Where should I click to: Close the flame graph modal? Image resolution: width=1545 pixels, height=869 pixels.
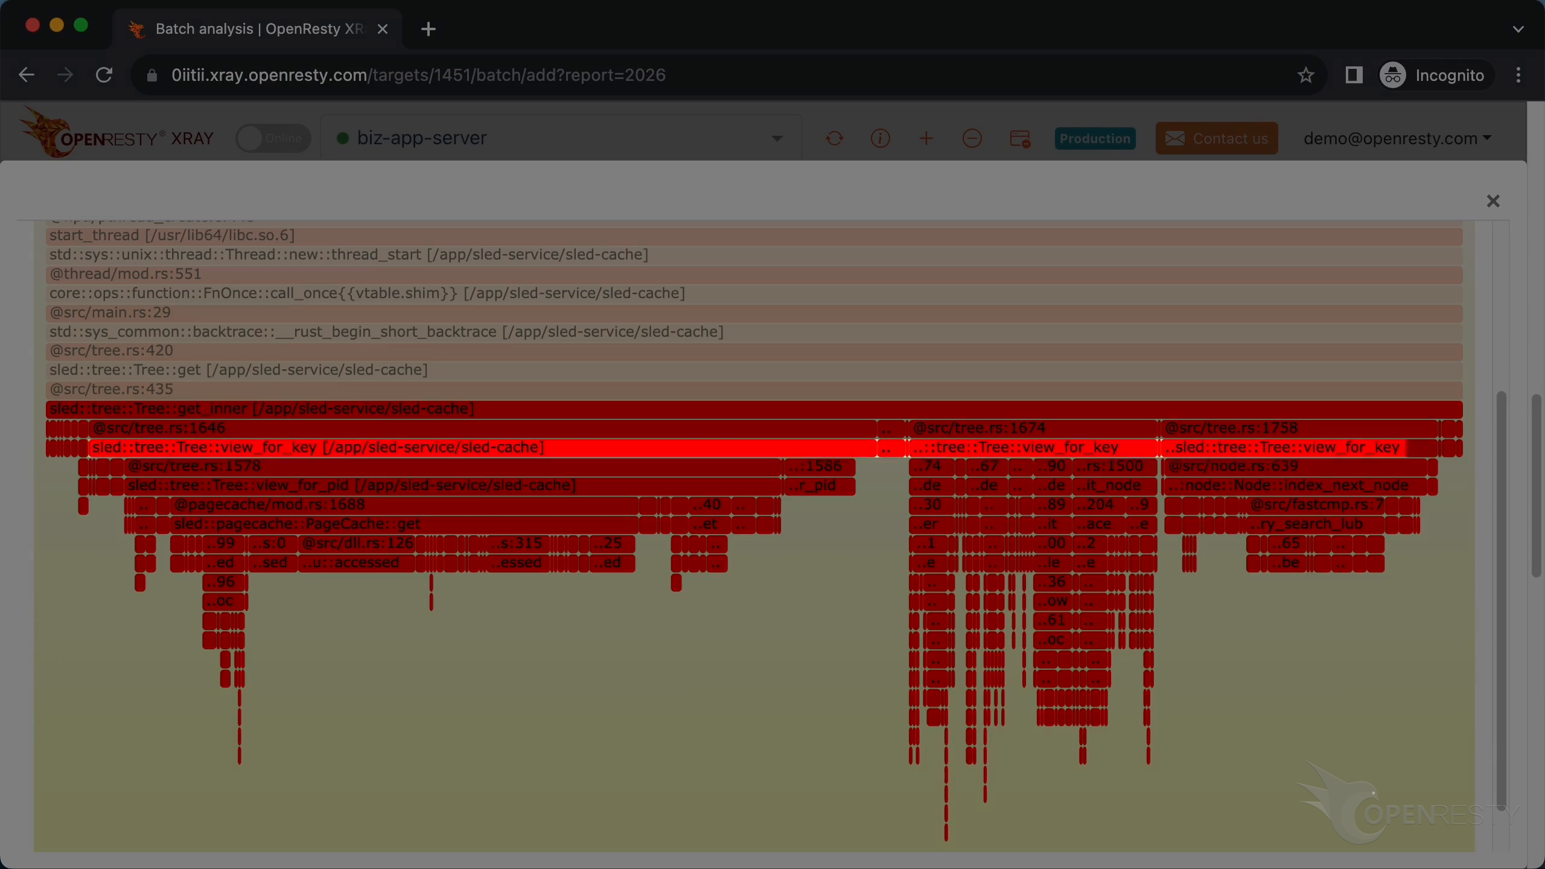(1492, 201)
